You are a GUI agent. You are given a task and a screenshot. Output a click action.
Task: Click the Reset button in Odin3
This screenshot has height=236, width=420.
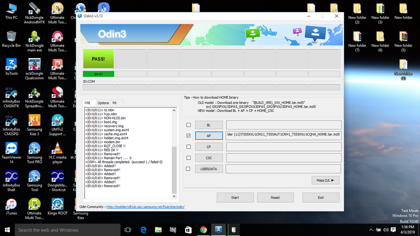click(x=275, y=197)
